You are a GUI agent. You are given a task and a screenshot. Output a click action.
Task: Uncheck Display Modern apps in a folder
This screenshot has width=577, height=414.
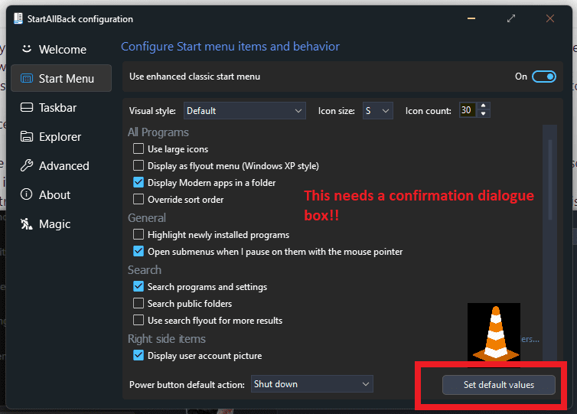tap(139, 182)
